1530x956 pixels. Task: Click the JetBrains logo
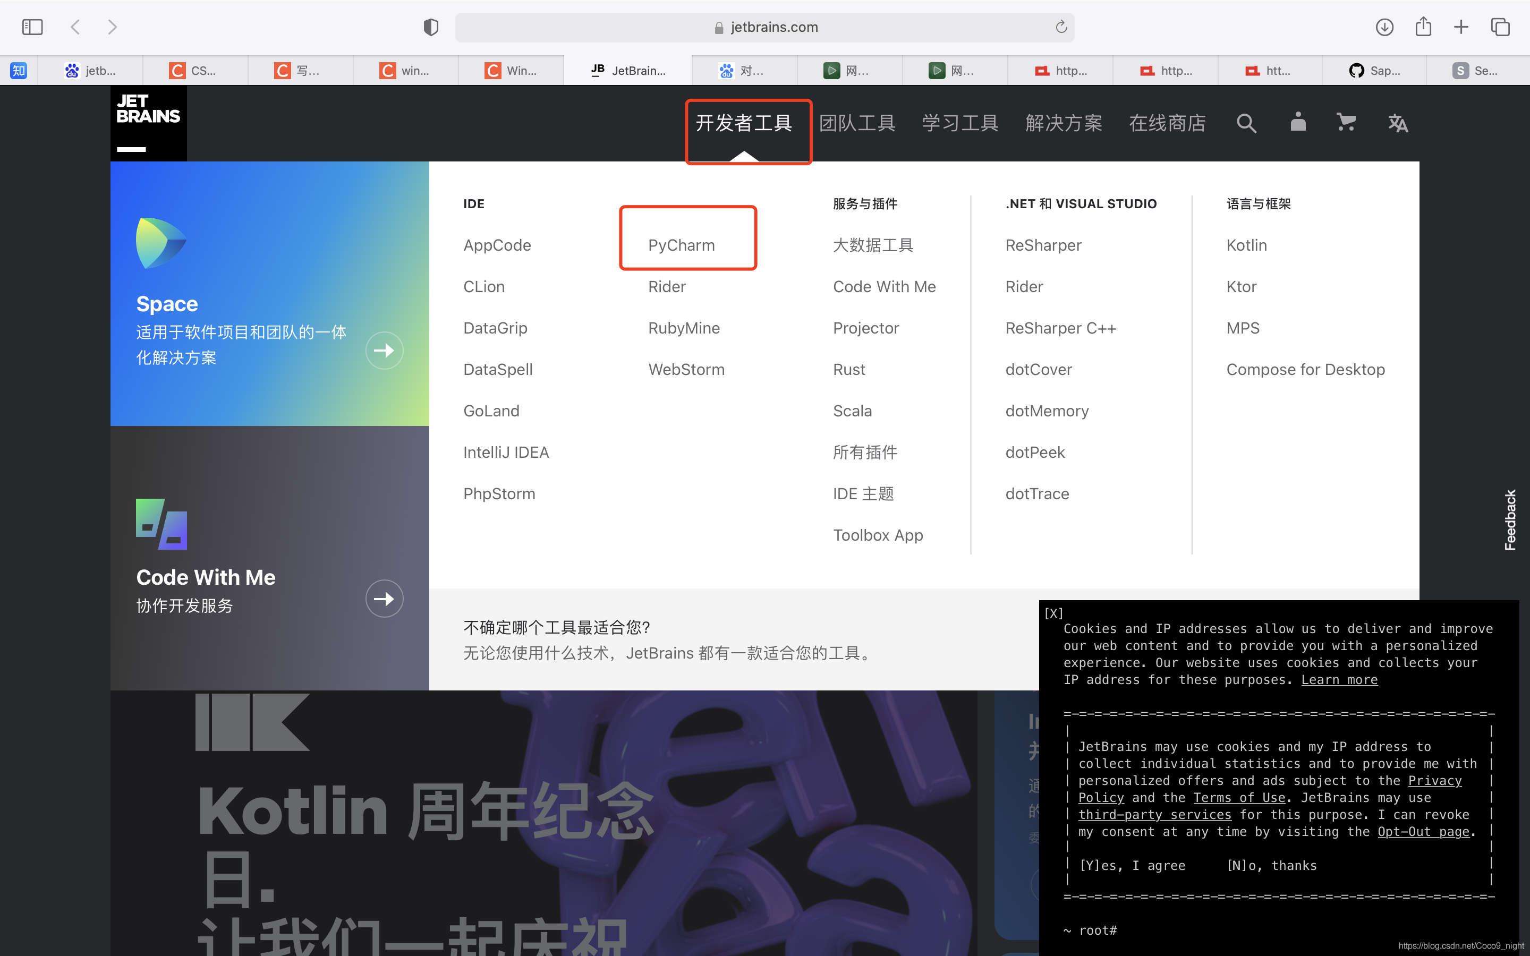(x=149, y=123)
